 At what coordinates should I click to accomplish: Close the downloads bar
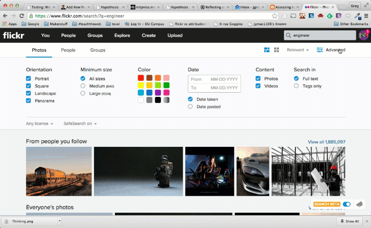click(x=367, y=221)
